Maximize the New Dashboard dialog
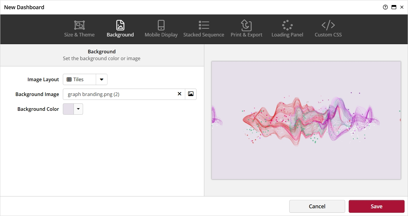 coord(394,7)
